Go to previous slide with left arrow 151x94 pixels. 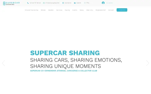tap(4, 63)
